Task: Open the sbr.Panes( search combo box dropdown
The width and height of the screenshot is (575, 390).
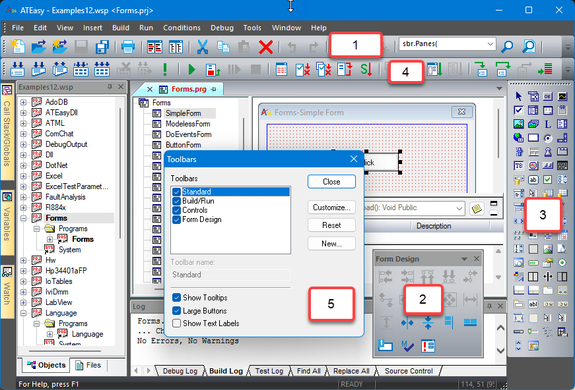Action: 489,45
